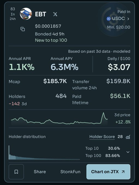Click the Holder Score value 28
The width and height of the screenshot is (139, 185).
click(x=120, y=137)
